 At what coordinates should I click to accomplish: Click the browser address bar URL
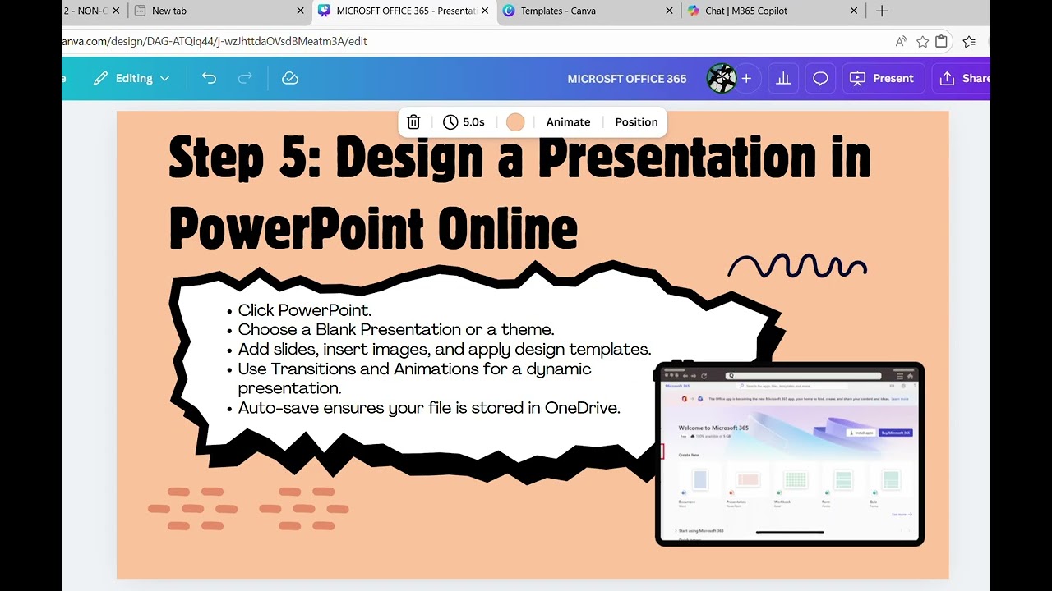coord(215,41)
